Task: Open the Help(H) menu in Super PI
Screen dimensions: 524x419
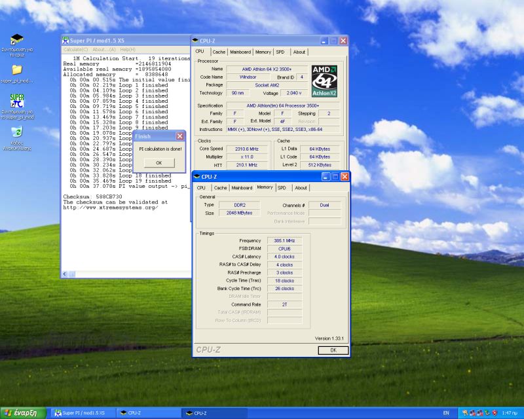Action: [128, 50]
